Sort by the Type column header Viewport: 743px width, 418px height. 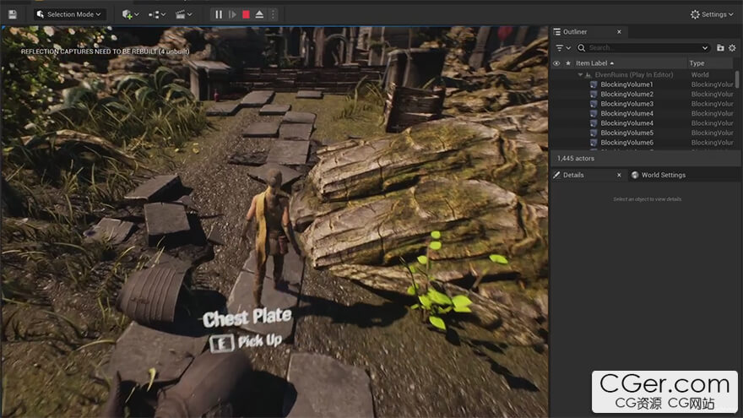(x=697, y=63)
